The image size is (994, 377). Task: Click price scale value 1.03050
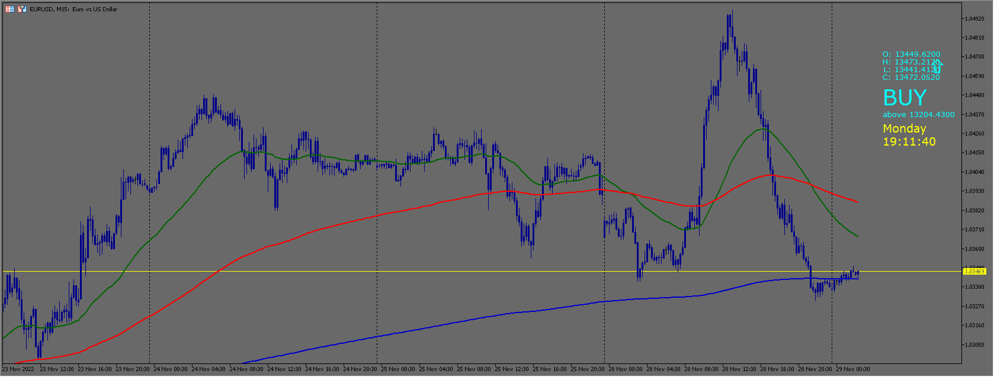coord(974,345)
